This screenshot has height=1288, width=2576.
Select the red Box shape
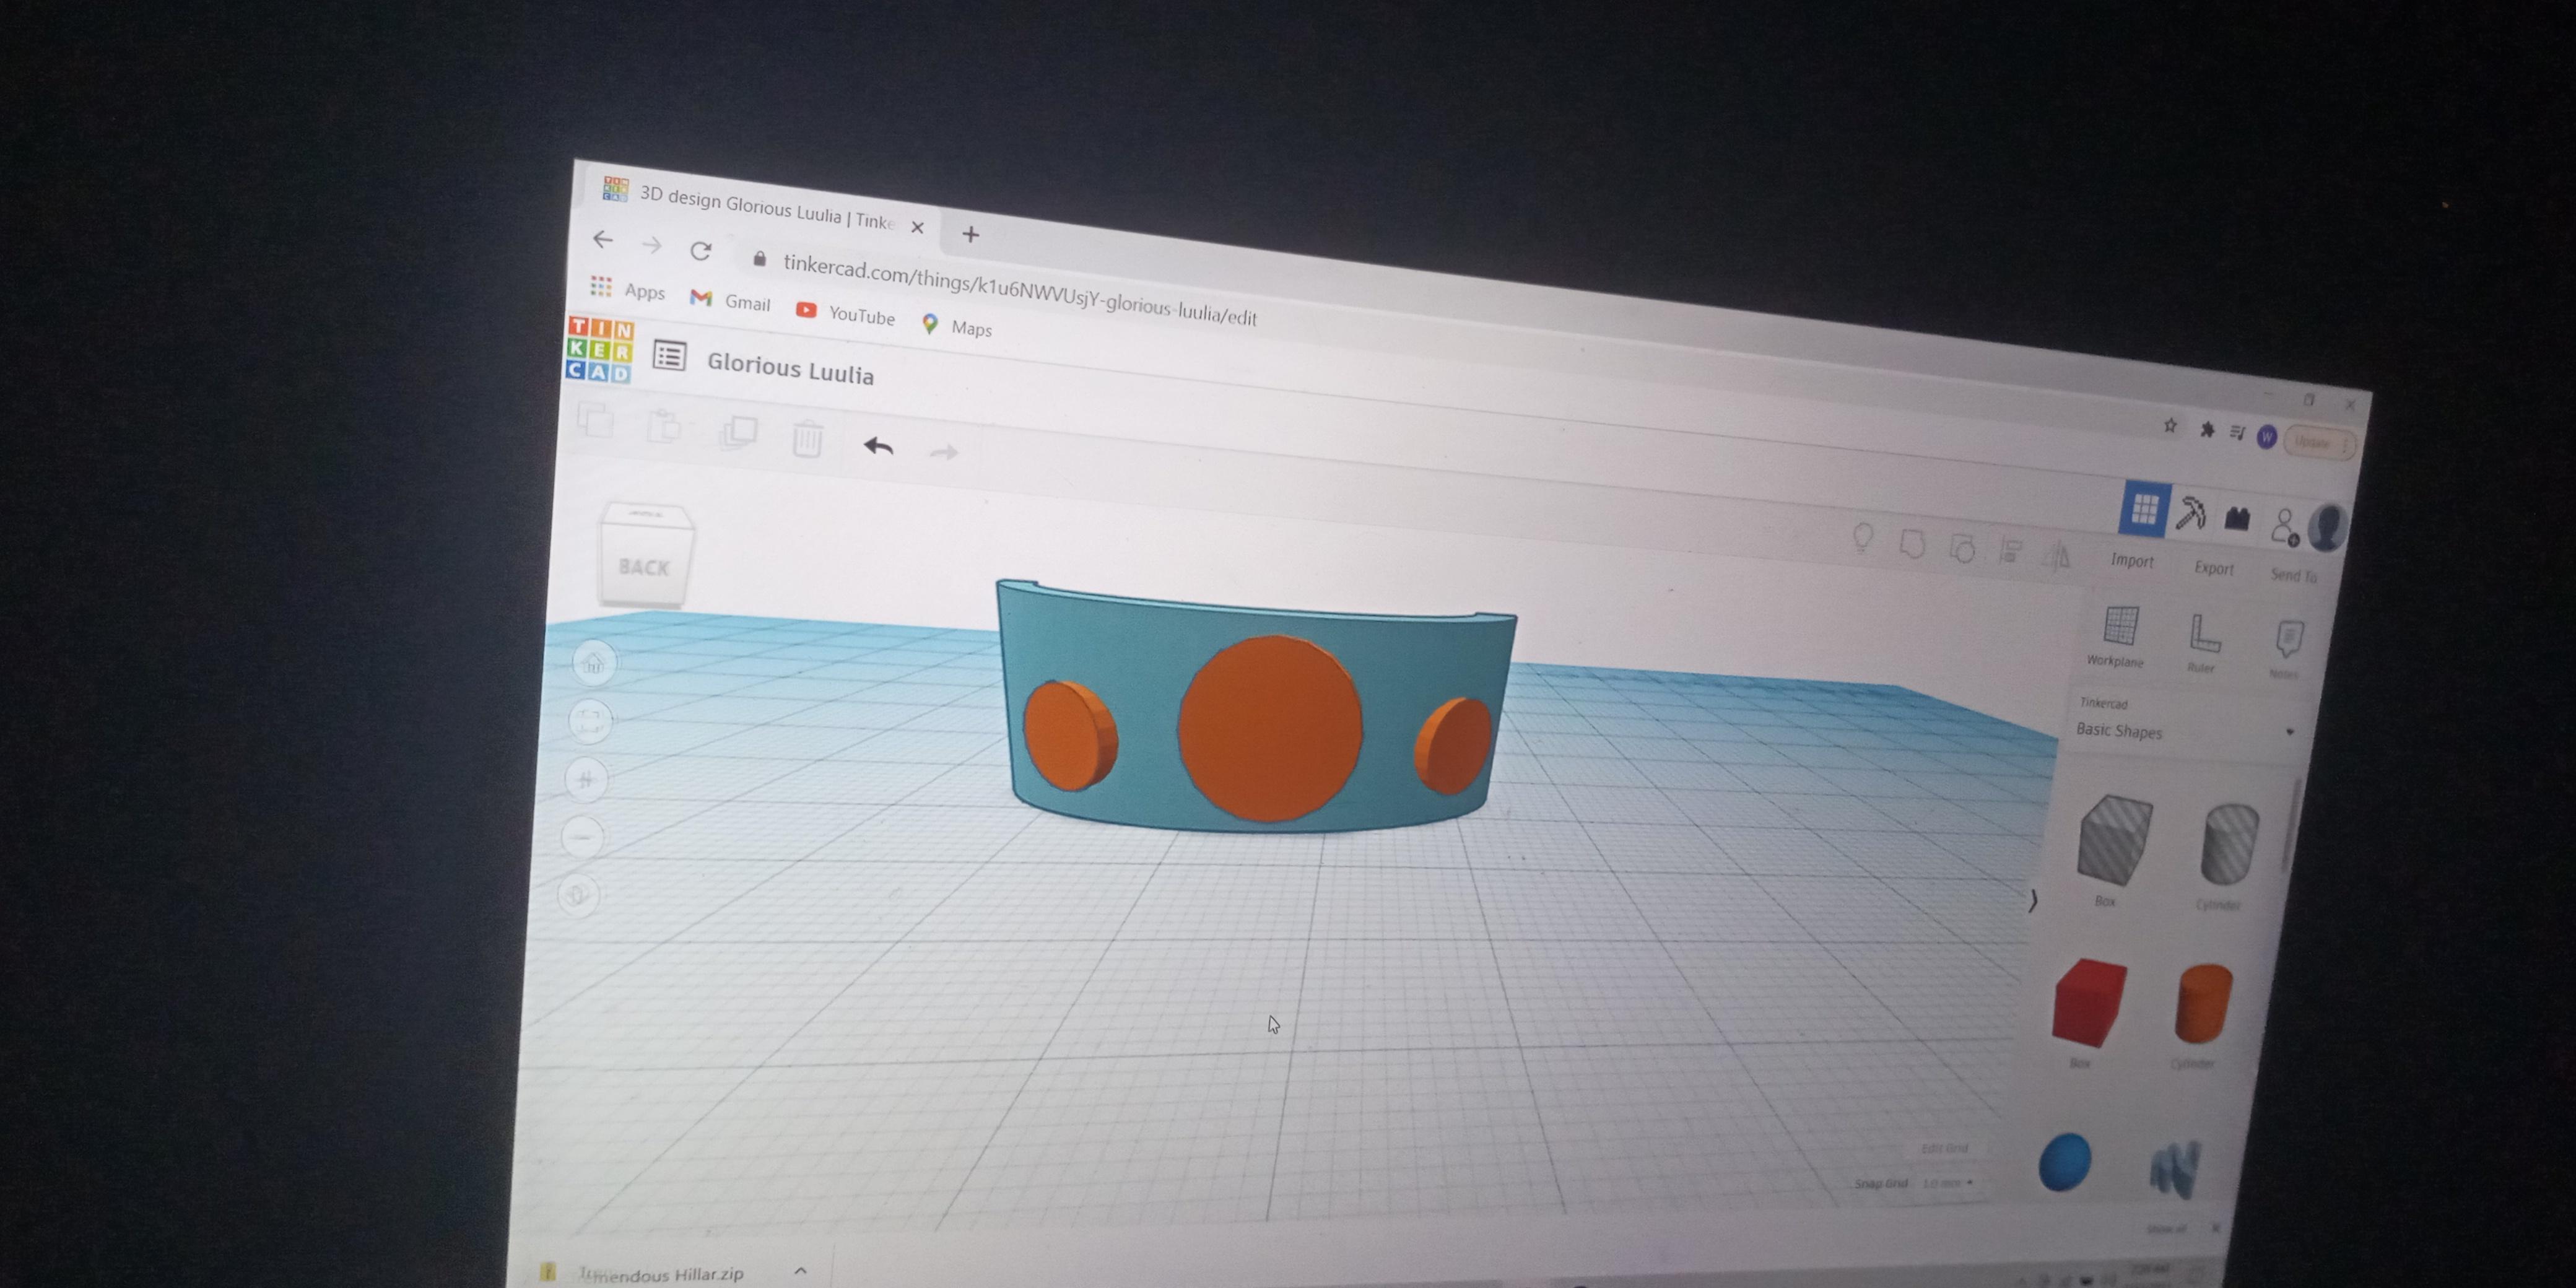(x=2089, y=1003)
